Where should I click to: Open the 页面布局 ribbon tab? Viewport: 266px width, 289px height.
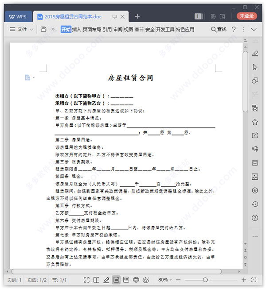pos(92,30)
